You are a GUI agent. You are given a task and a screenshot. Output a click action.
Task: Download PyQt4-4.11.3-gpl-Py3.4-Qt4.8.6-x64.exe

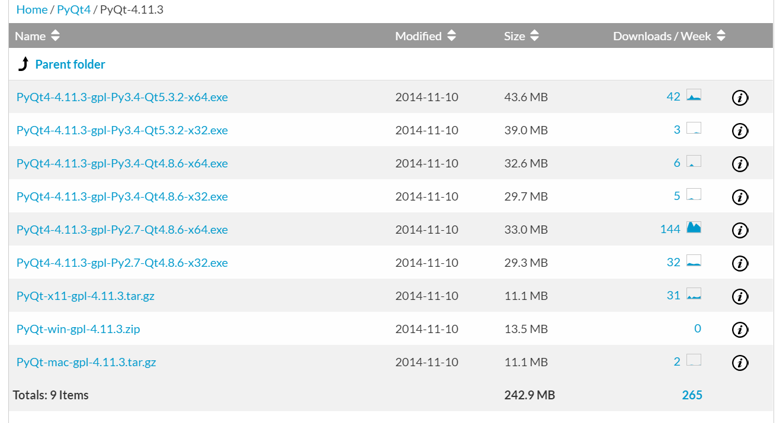(122, 163)
